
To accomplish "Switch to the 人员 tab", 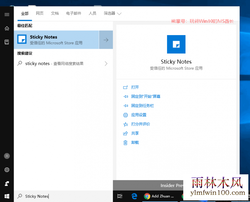I will (92, 13).
